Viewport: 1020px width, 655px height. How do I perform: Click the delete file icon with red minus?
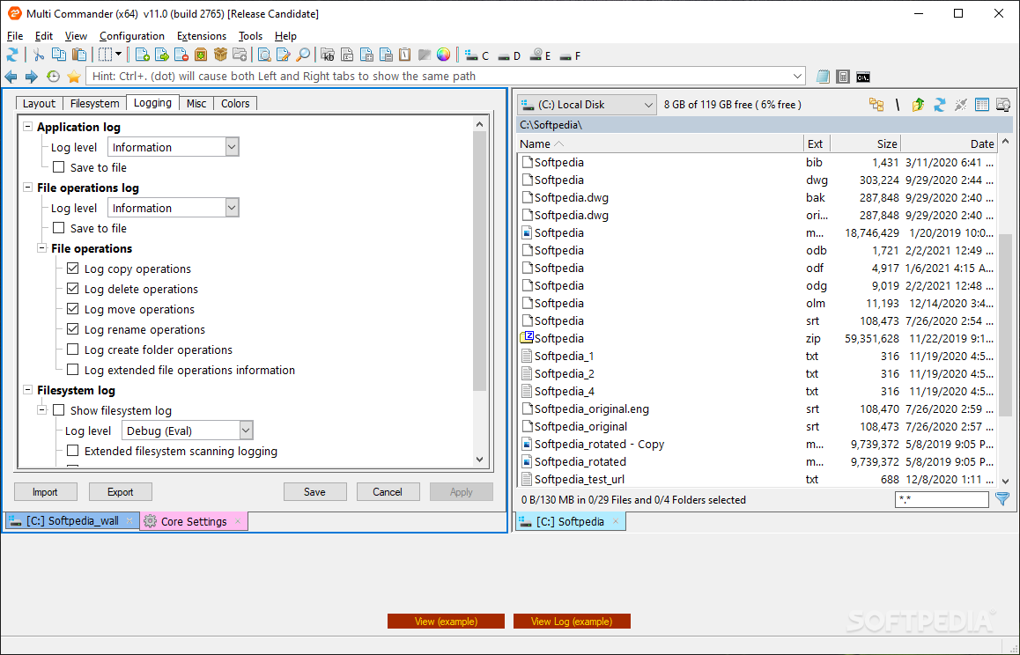[181, 55]
